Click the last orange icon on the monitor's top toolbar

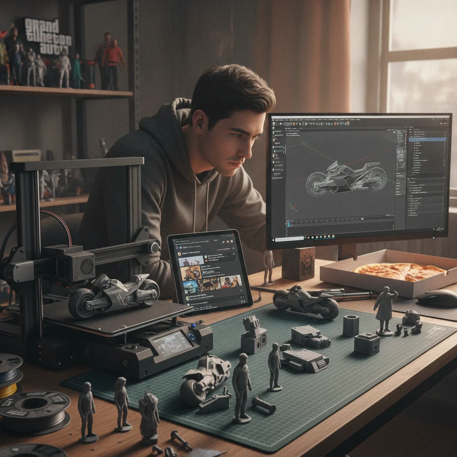tap(348, 123)
